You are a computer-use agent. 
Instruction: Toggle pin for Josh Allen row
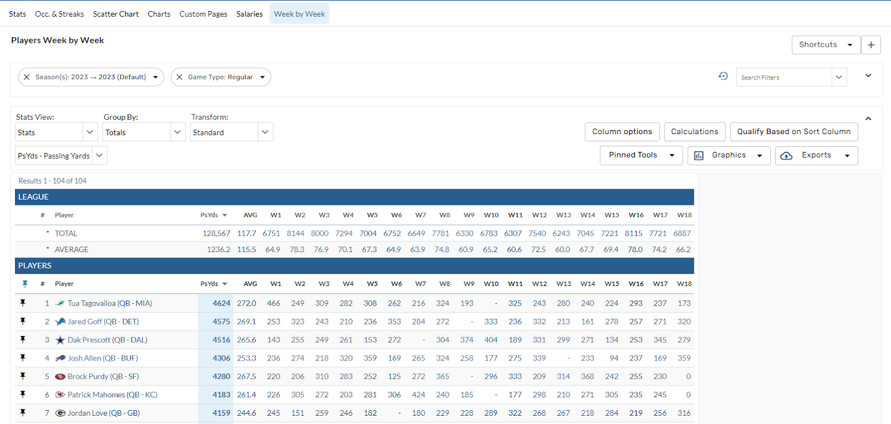pyautogui.click(x=23, y=358)
